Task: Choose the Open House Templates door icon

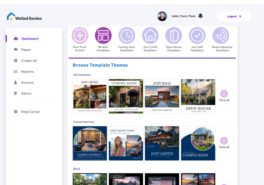Action: point(174,36)
